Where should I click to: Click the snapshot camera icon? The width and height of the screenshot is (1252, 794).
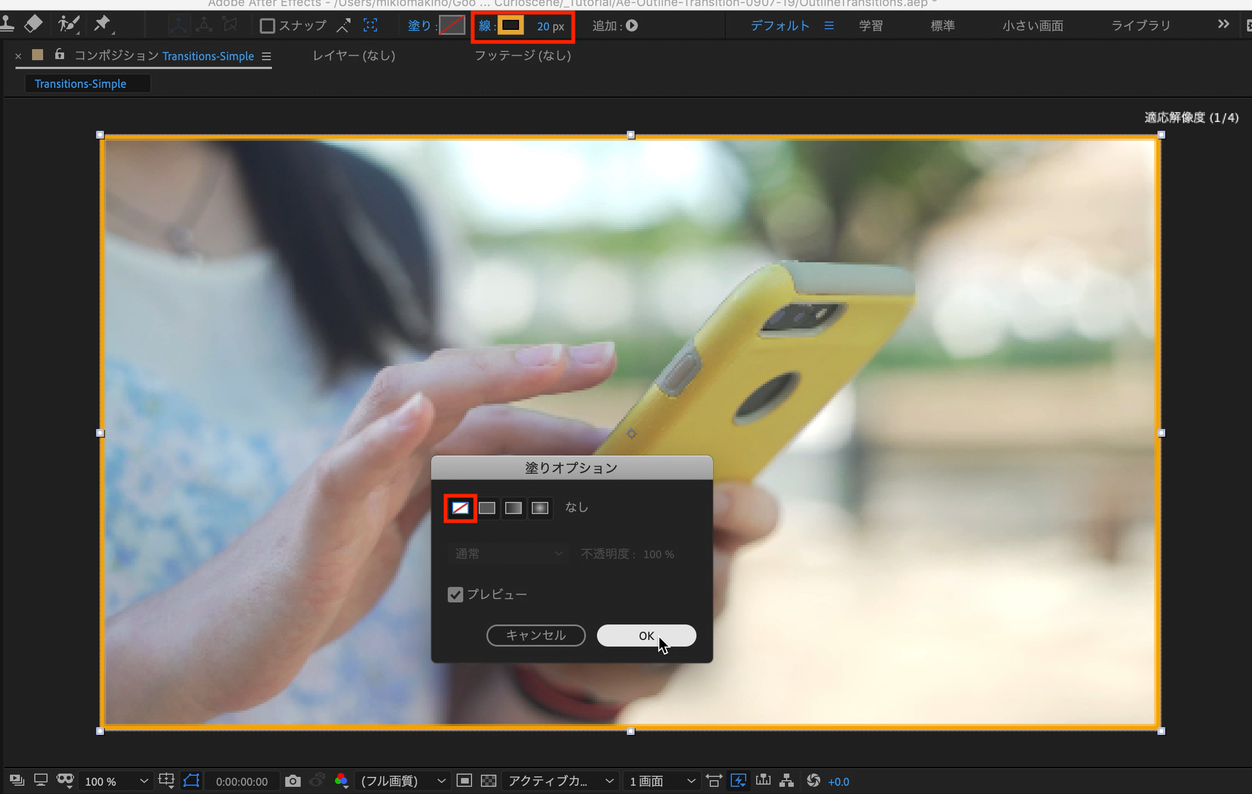[292, 781]
